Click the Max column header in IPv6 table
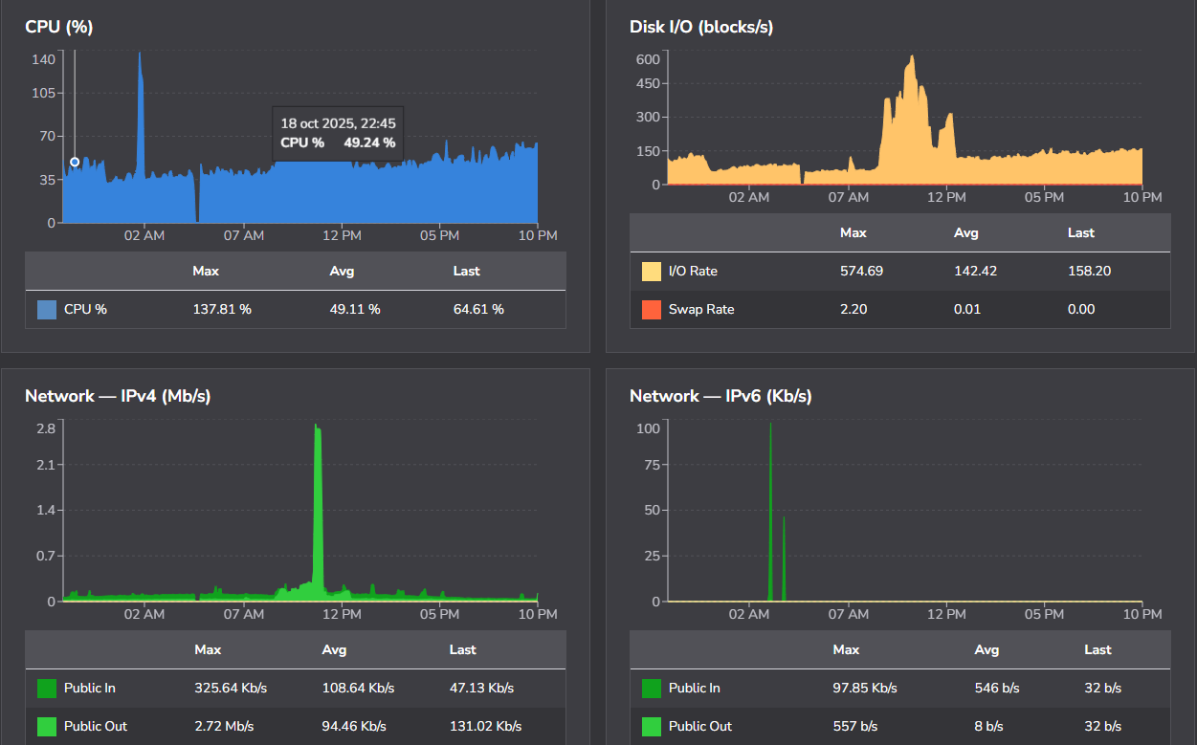 coord(846,650)
